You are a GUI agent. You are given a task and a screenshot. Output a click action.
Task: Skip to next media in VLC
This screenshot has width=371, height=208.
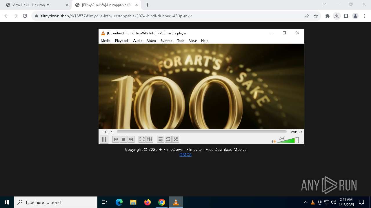pos(131,139)
